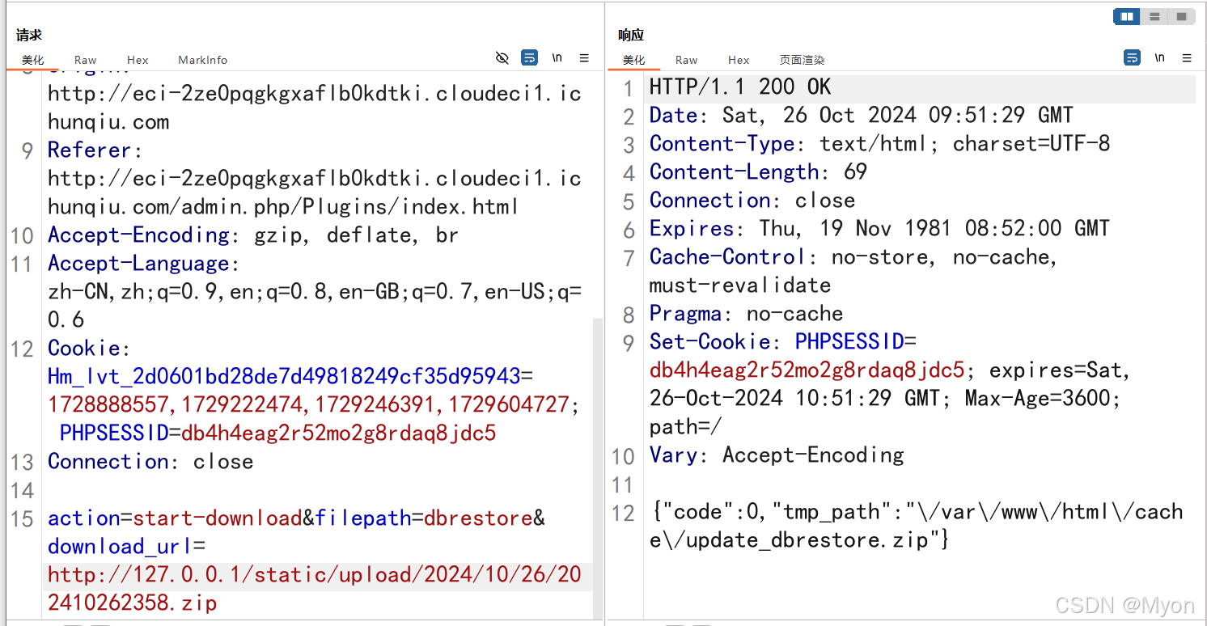Toggle the hidden-eye icon in request panel
Viewport: 1207px width, 626px height.
click(x=502, y=57)
